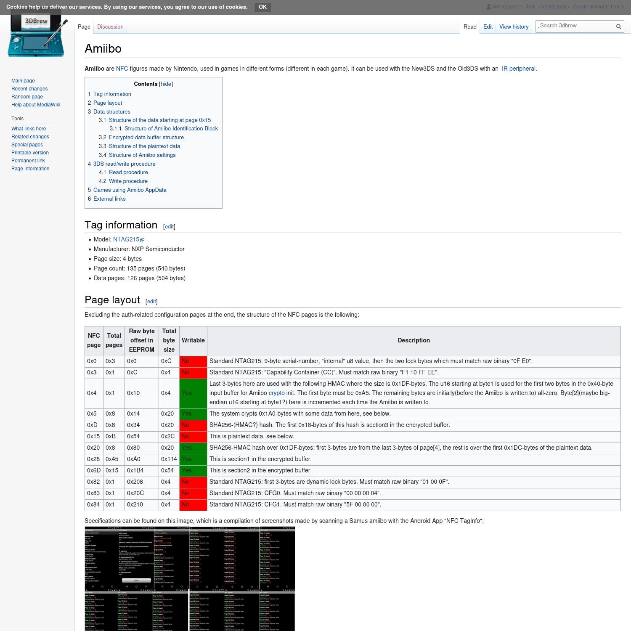The width and height of the screenshot is (631, 631).
Task: Select the Read tab
Action: (470, 27)
